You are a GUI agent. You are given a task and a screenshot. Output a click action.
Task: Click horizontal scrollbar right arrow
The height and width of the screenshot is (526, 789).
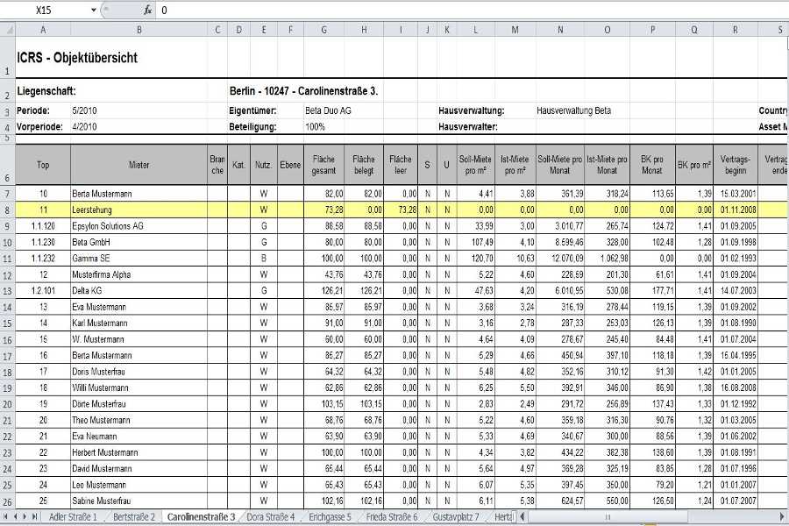(781, 516)
